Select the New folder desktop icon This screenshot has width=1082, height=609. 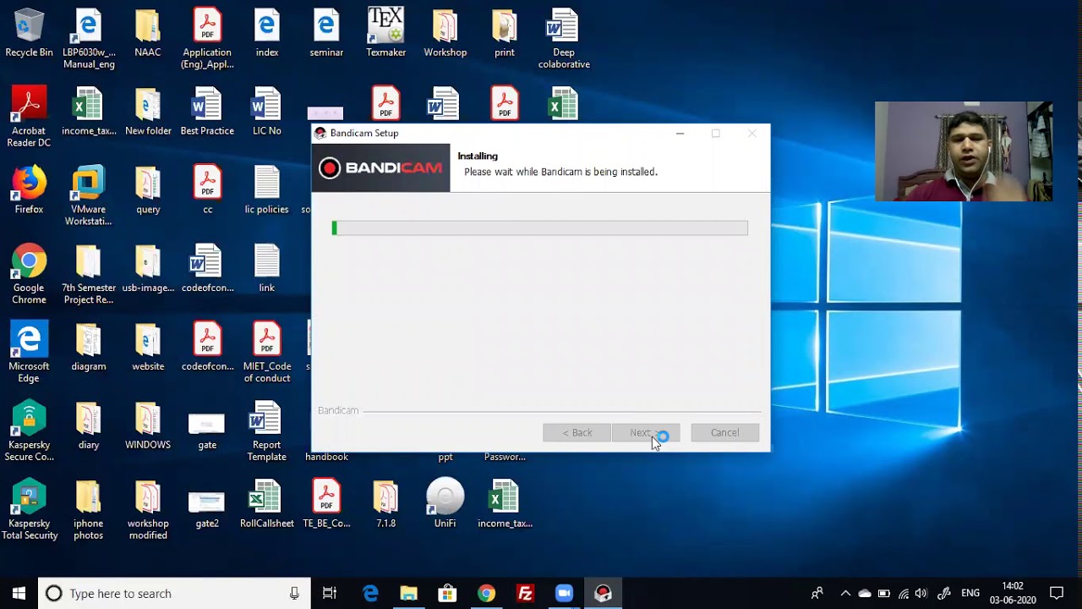(148, 112)
